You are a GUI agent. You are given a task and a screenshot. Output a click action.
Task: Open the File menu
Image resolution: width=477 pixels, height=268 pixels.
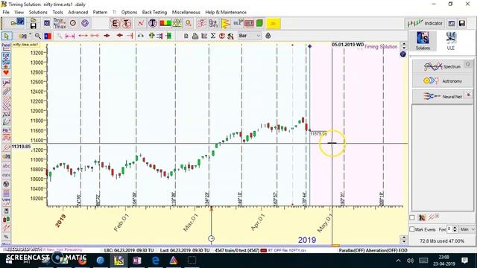point(6,12)
